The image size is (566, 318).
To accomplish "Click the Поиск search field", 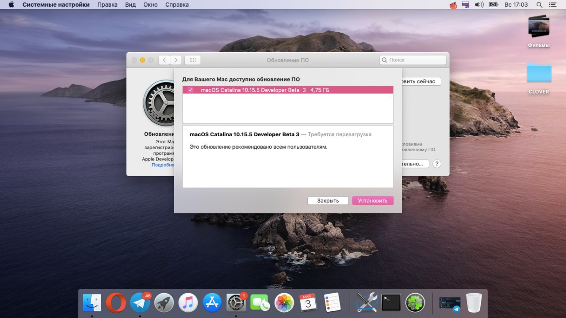I will point(413,60).
